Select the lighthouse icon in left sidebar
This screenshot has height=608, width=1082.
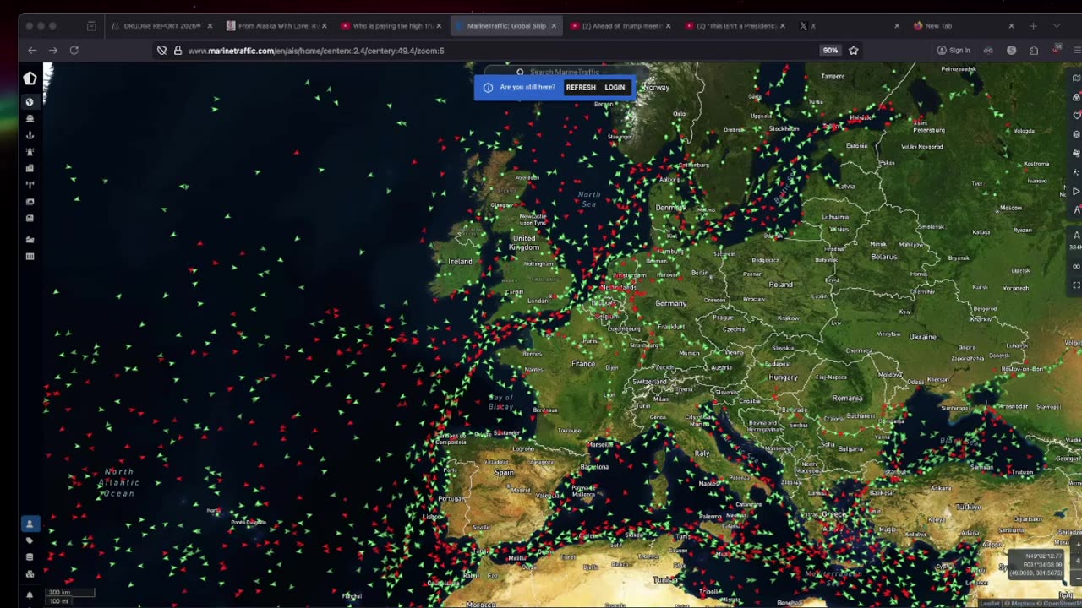[30, 152]
